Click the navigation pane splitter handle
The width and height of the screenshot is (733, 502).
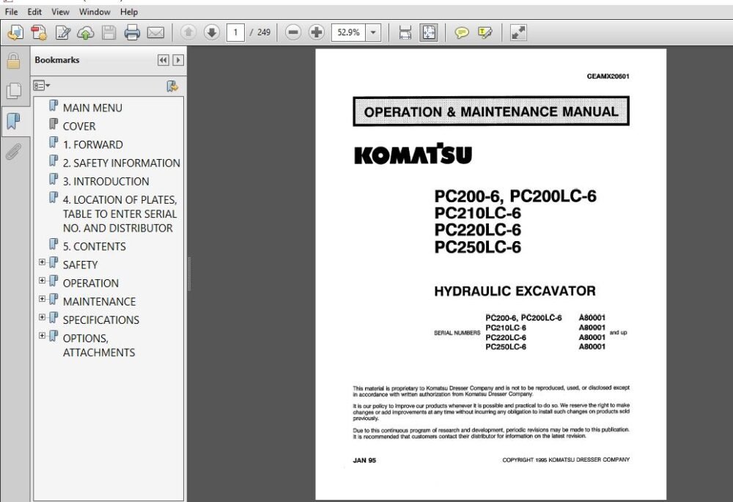[x=189, y=274]
